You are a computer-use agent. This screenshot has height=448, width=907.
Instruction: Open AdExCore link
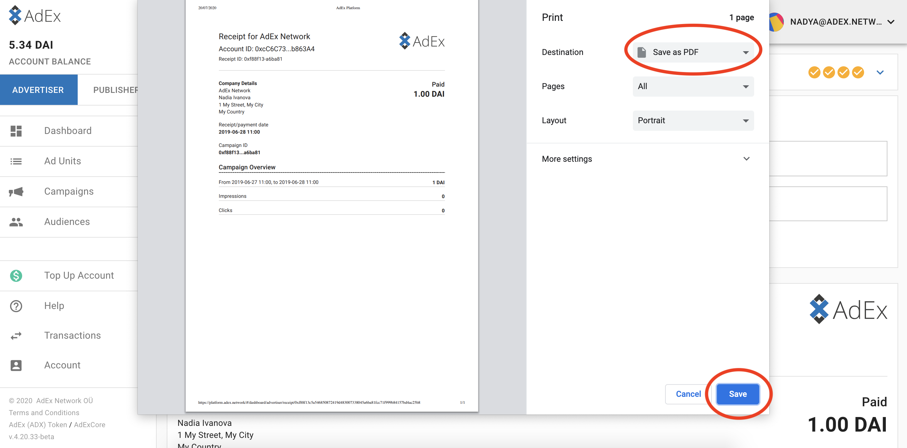(89, 424)
